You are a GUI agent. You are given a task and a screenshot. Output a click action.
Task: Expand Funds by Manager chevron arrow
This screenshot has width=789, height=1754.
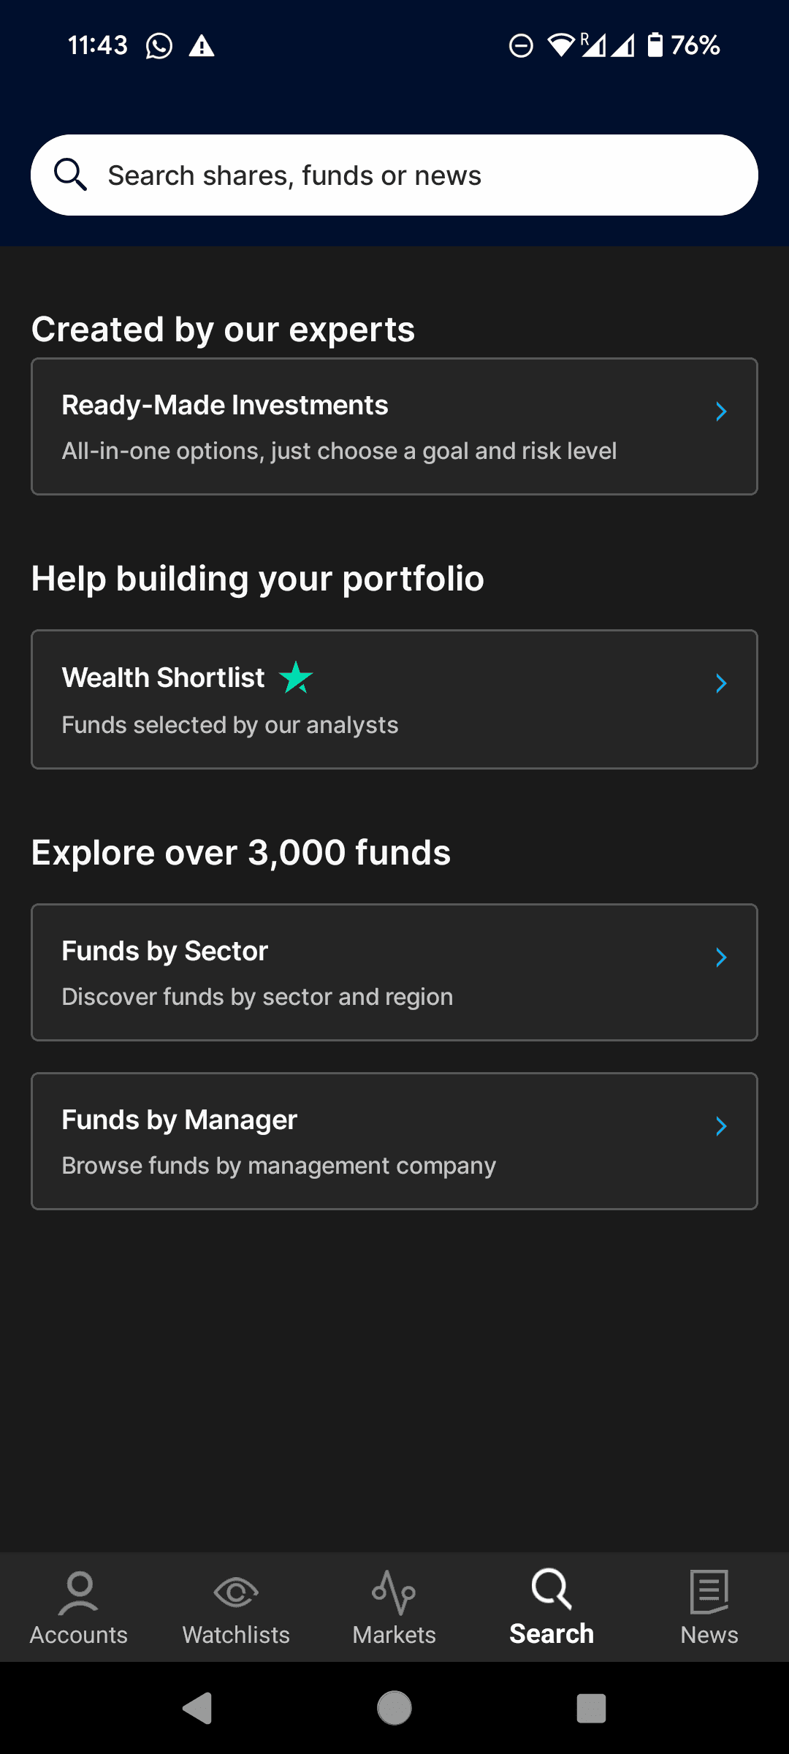coord(721,1126)
